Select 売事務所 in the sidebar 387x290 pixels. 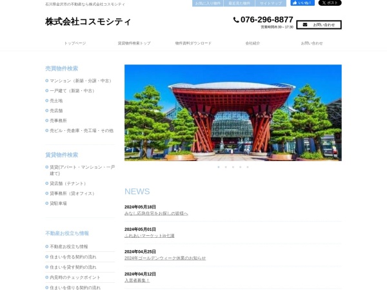tap(58, 121)
